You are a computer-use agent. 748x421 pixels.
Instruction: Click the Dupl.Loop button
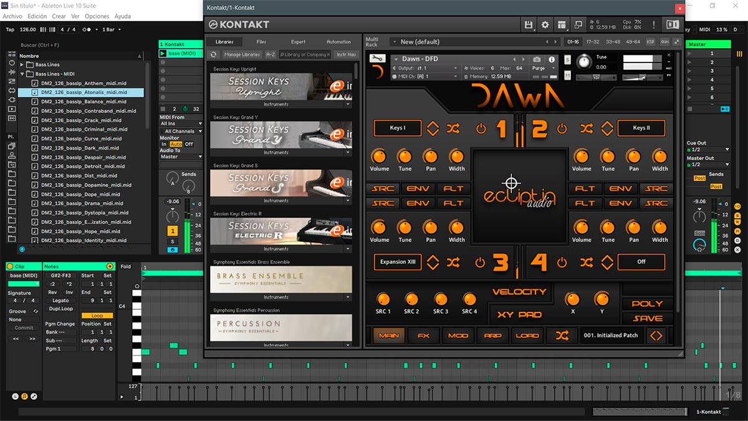pyautogui.click(x=60, y=309)
